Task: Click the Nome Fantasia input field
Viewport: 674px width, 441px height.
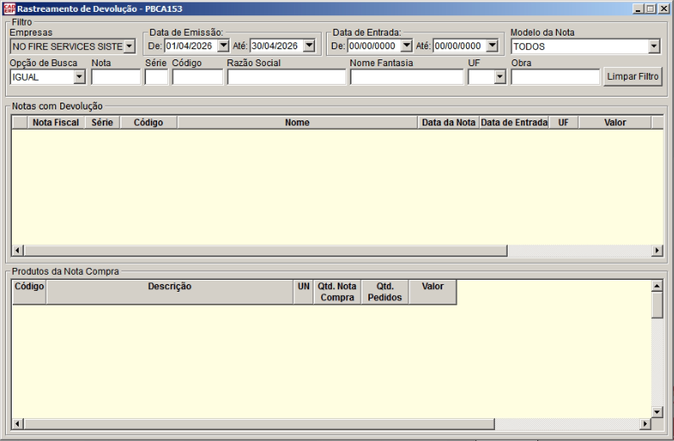Action: (x=407, y=77)
